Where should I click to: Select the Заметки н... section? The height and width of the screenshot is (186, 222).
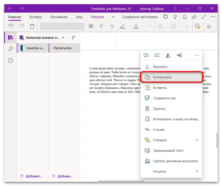33,48
